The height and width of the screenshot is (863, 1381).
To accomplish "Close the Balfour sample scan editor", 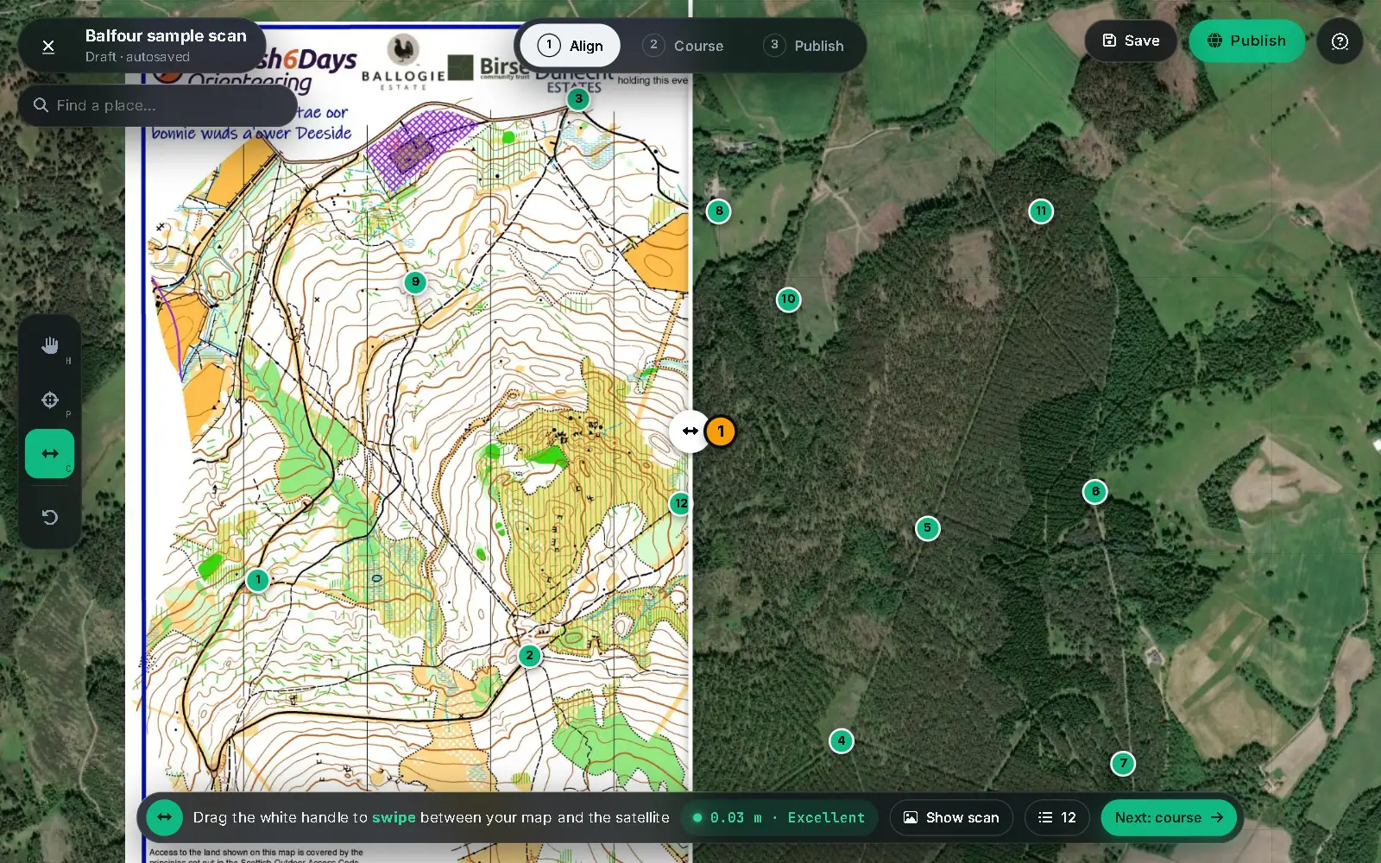I will click(x=48, y=46).
